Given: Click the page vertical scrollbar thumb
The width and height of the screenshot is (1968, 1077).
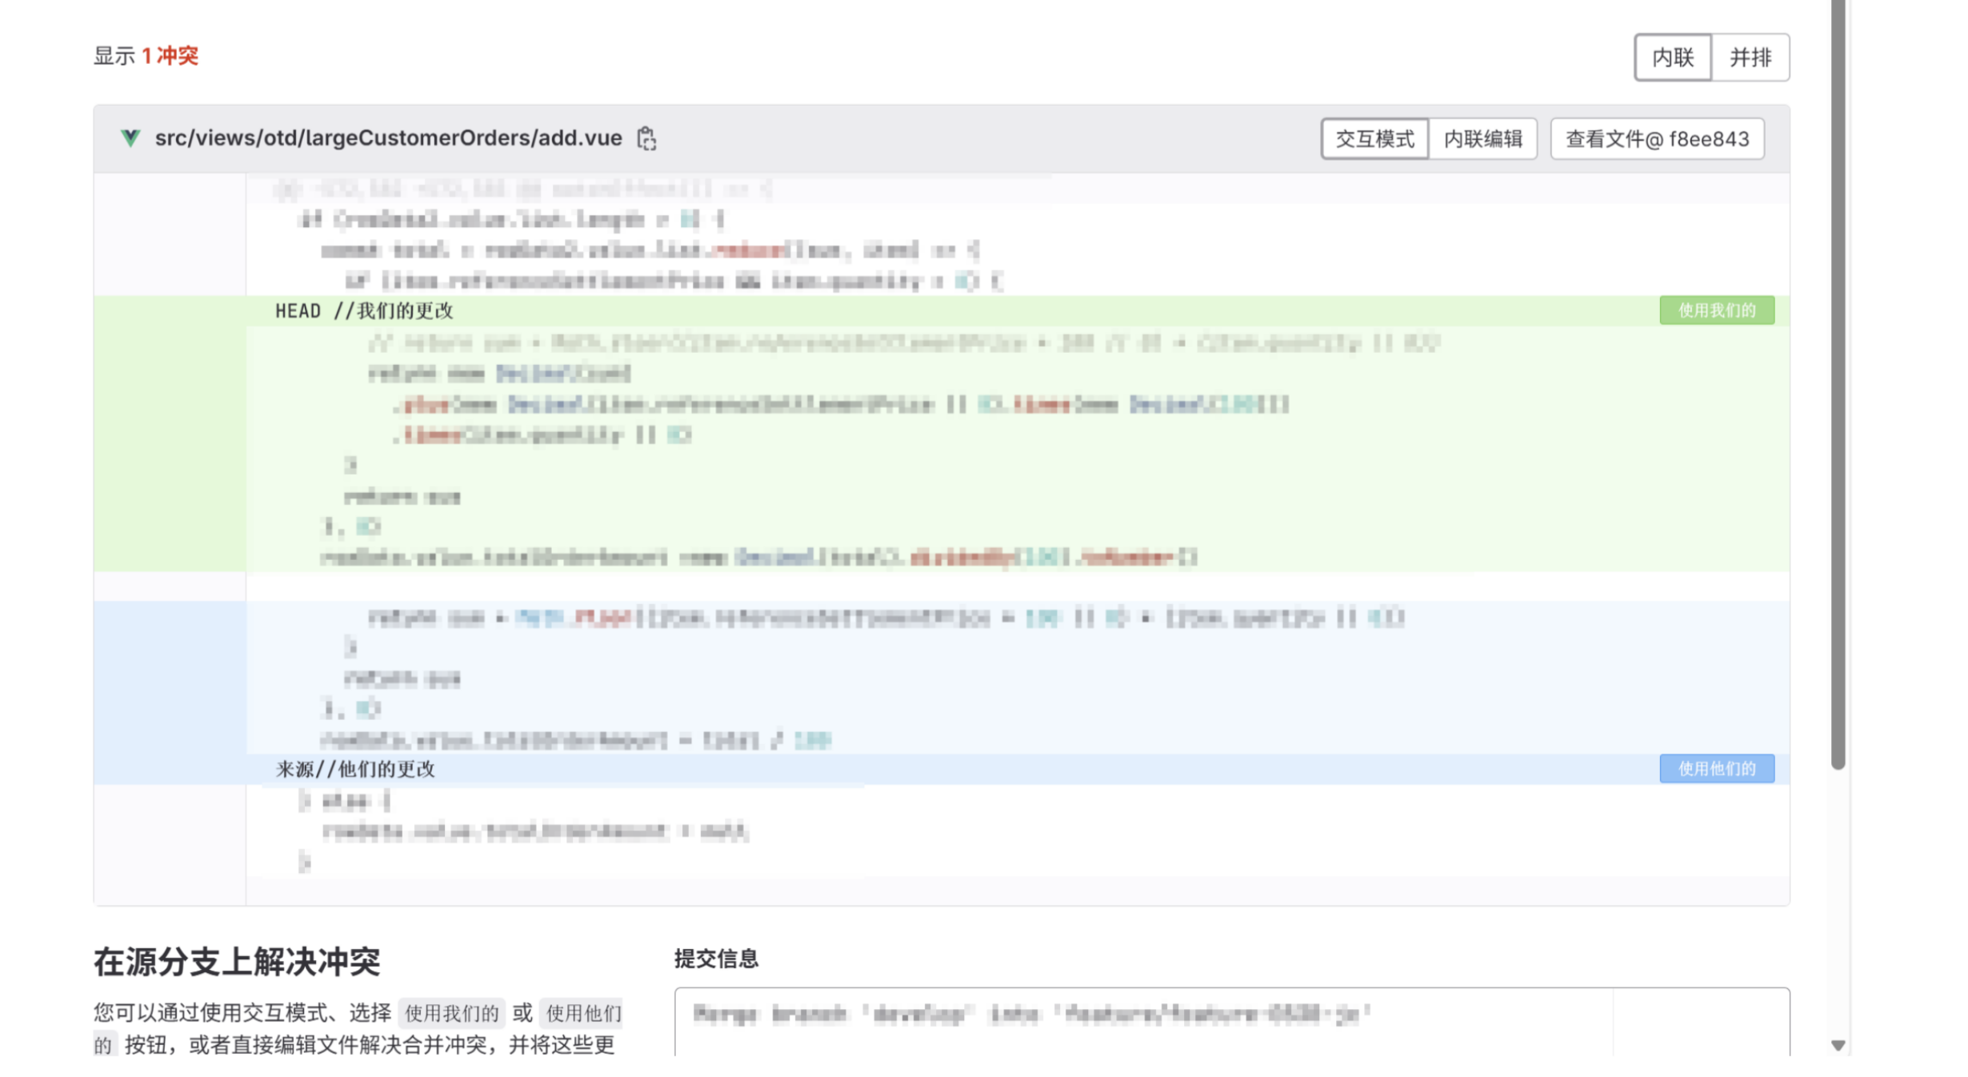Looking at the screenshot, I should 1838,384.
